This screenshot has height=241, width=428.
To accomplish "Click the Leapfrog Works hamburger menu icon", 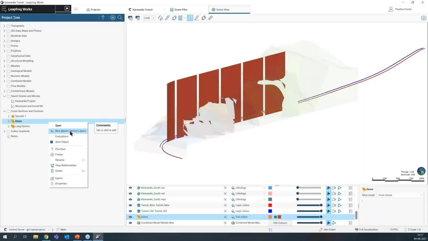I will click(x=4, y=9).
